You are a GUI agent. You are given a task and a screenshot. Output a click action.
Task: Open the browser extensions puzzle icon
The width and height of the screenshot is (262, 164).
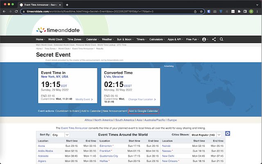(239, 11)
